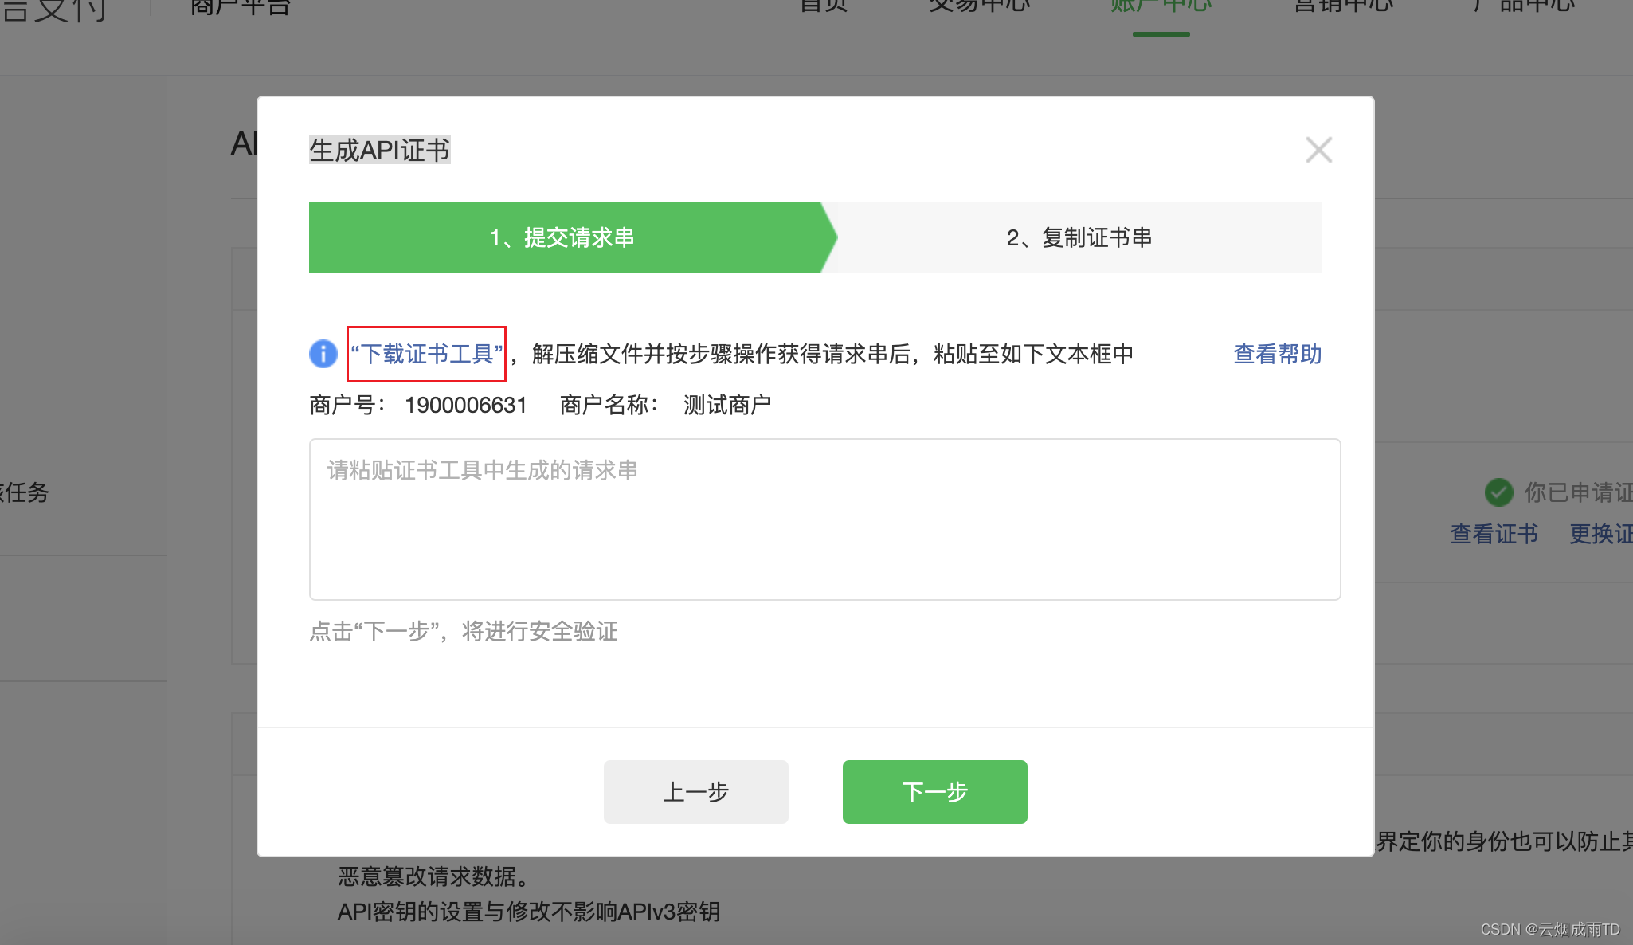This screenshot has width=1633, height=945.
Task: Open the 查看帮助 help link
Action: coord(1277,354)
